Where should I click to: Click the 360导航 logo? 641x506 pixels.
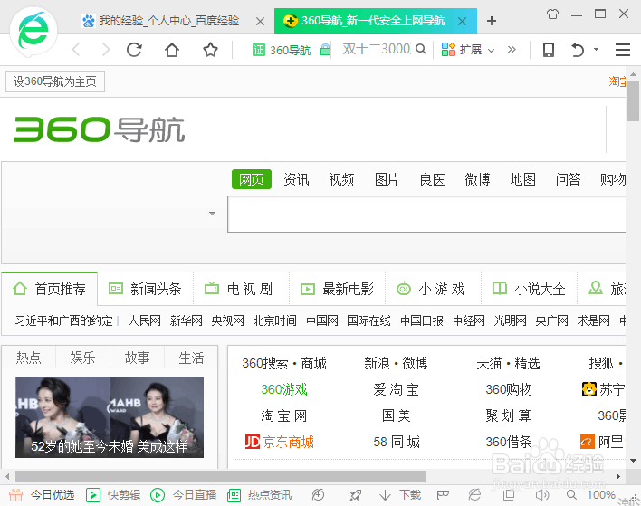100,130
